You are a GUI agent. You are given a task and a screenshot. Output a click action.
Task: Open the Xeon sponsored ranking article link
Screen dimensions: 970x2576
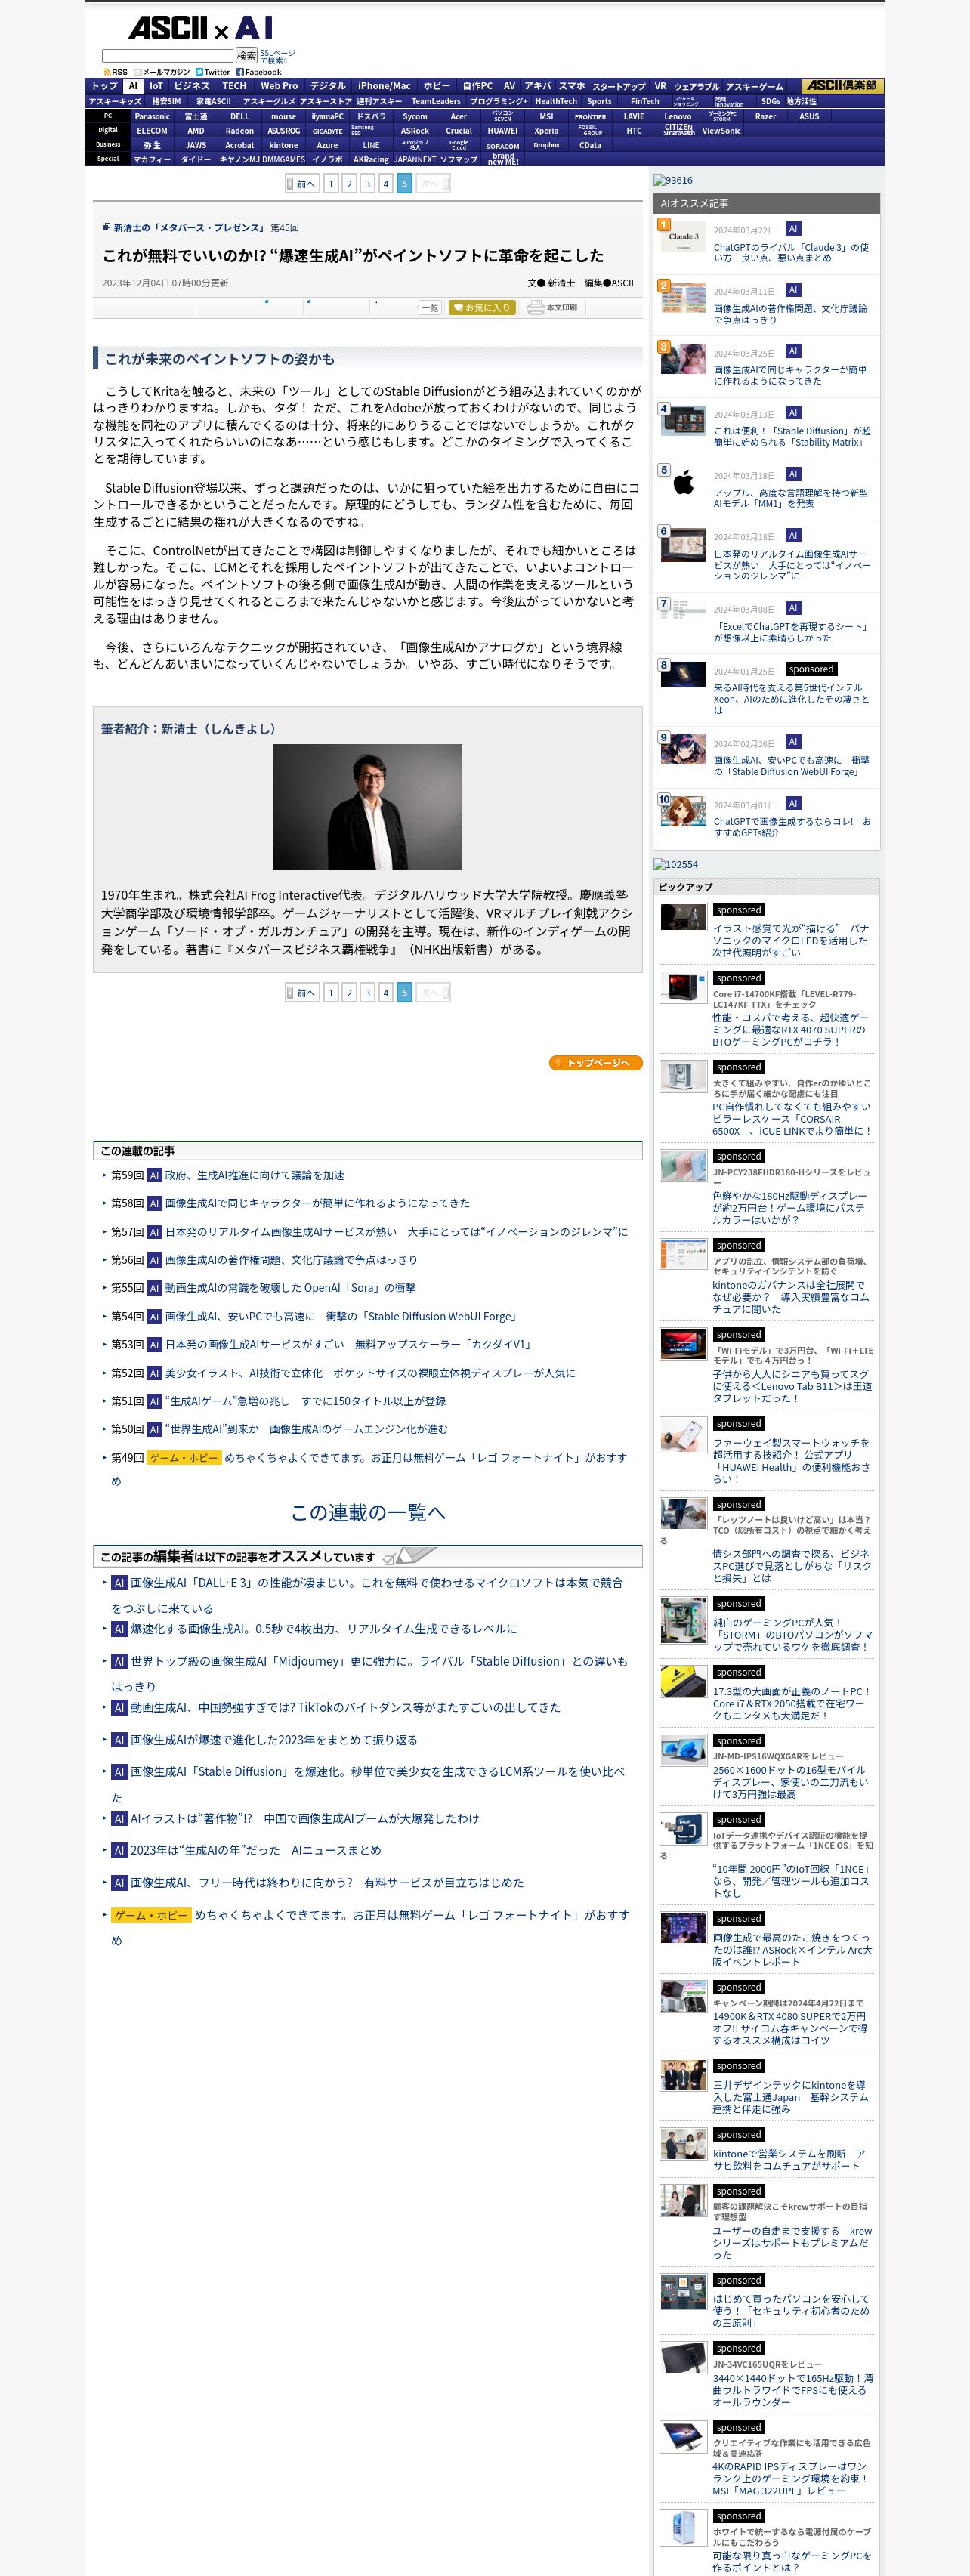tap(791, 699)
